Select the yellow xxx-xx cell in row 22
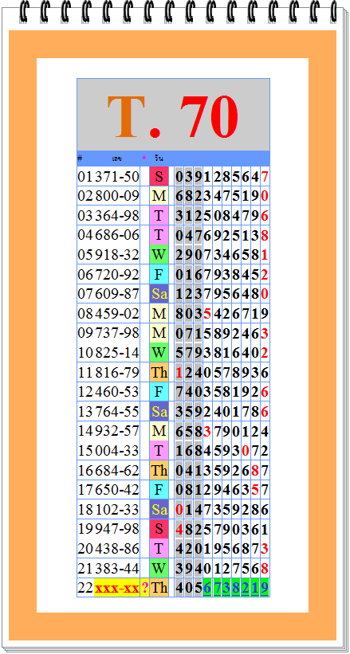 point(117,588)
